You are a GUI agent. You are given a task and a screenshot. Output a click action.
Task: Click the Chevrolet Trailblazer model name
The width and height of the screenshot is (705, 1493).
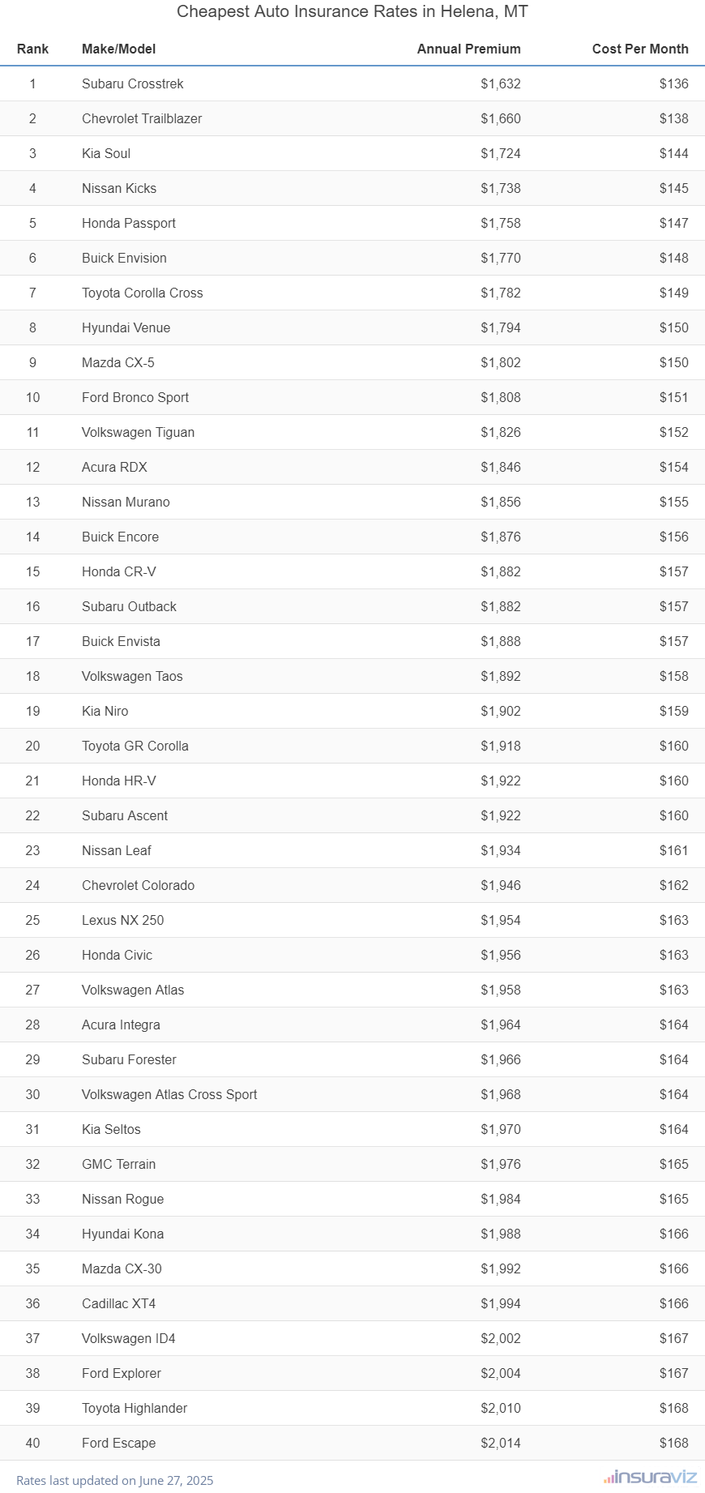tap(142, 118)
